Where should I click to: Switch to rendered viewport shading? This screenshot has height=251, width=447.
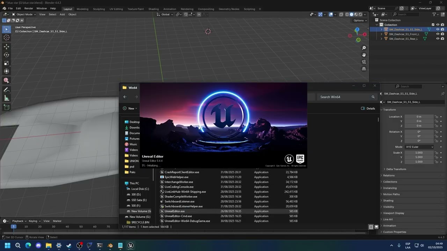click(361, 14)
